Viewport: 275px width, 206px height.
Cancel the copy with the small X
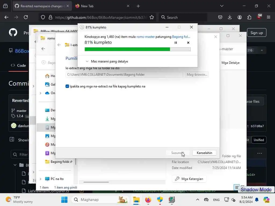(x=188, y=43)
